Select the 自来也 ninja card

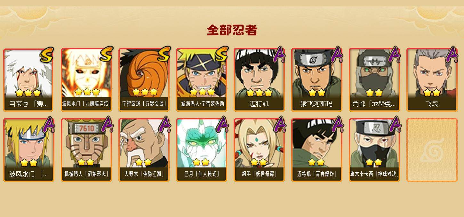click(x=29, y=80)
